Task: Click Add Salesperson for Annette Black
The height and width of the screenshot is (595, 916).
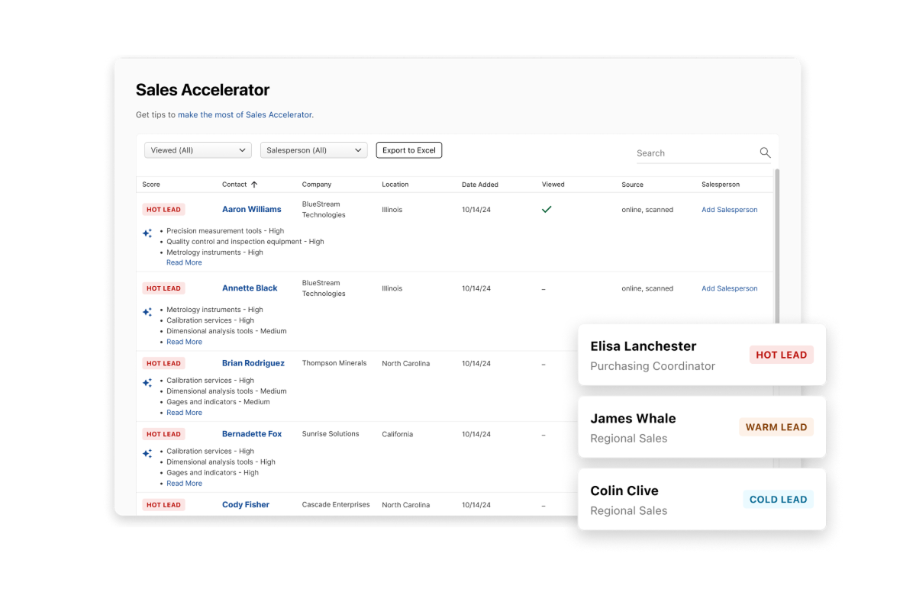Action: 729,288
